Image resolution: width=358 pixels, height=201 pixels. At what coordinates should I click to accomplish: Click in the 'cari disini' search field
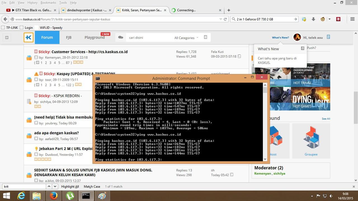pos(148,38)
